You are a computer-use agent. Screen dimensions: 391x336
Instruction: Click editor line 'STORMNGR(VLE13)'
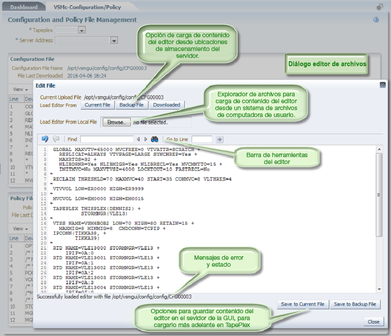click(104, 214)
